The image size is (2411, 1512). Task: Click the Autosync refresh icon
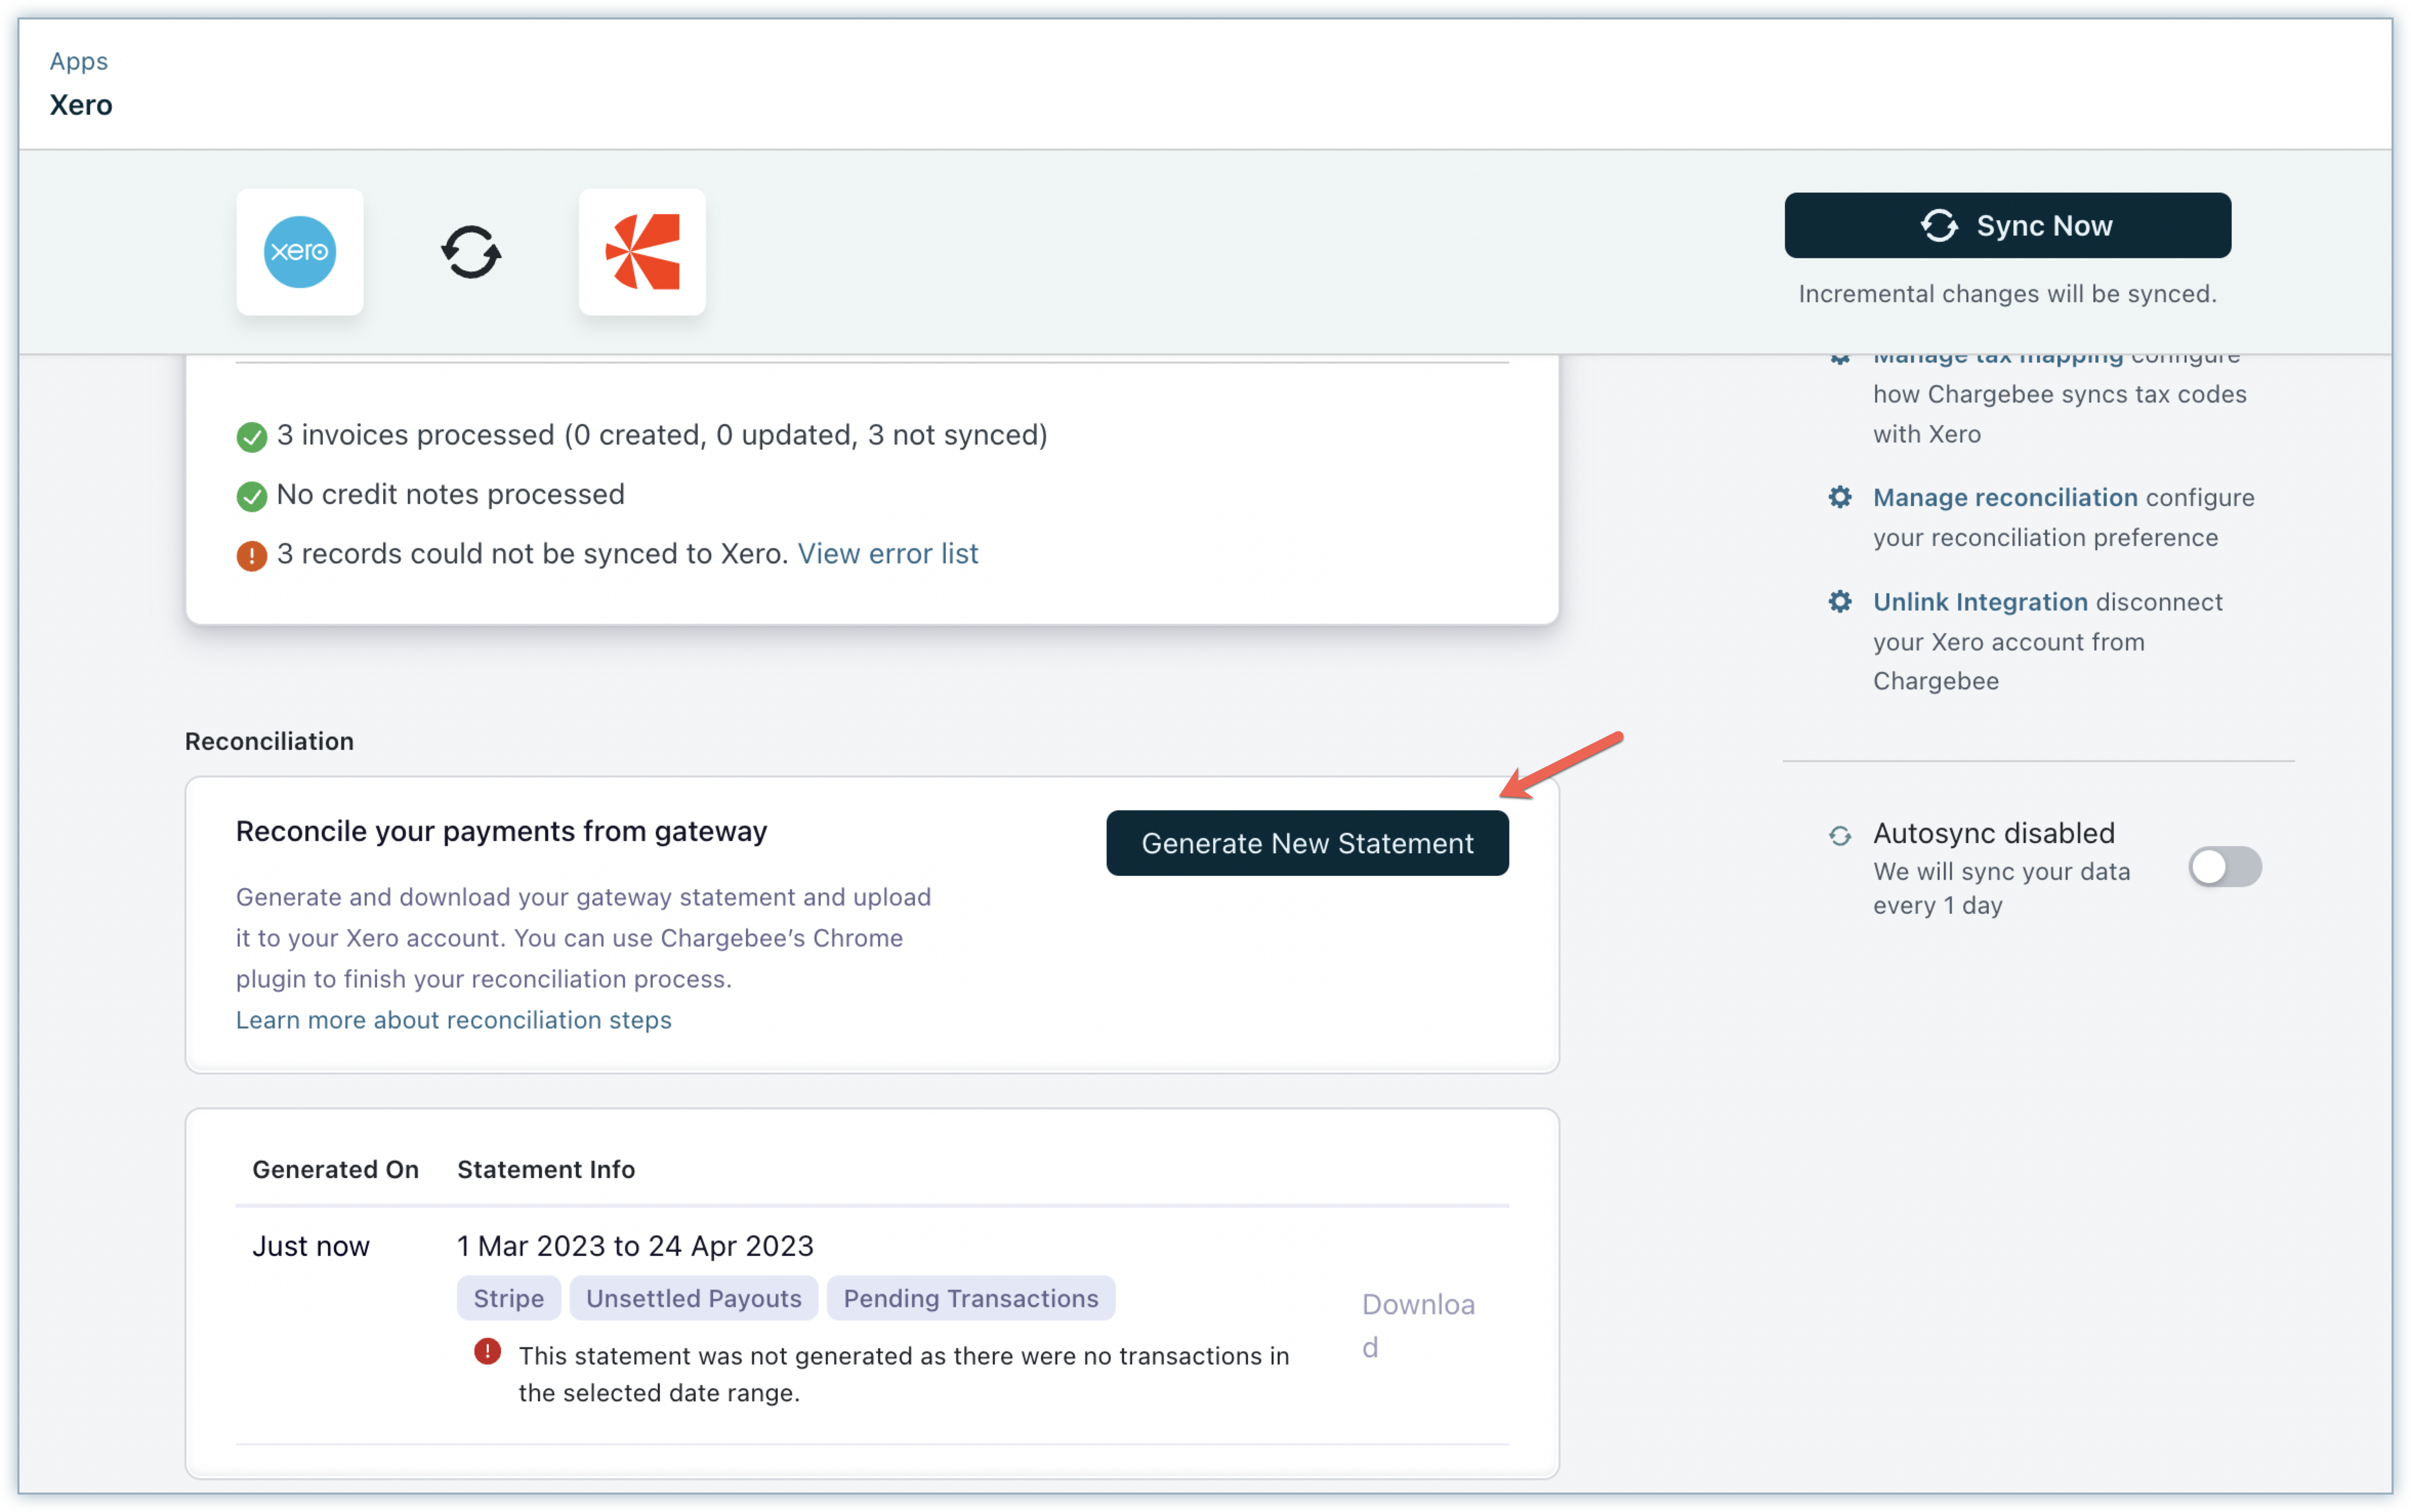point(1840,835)
